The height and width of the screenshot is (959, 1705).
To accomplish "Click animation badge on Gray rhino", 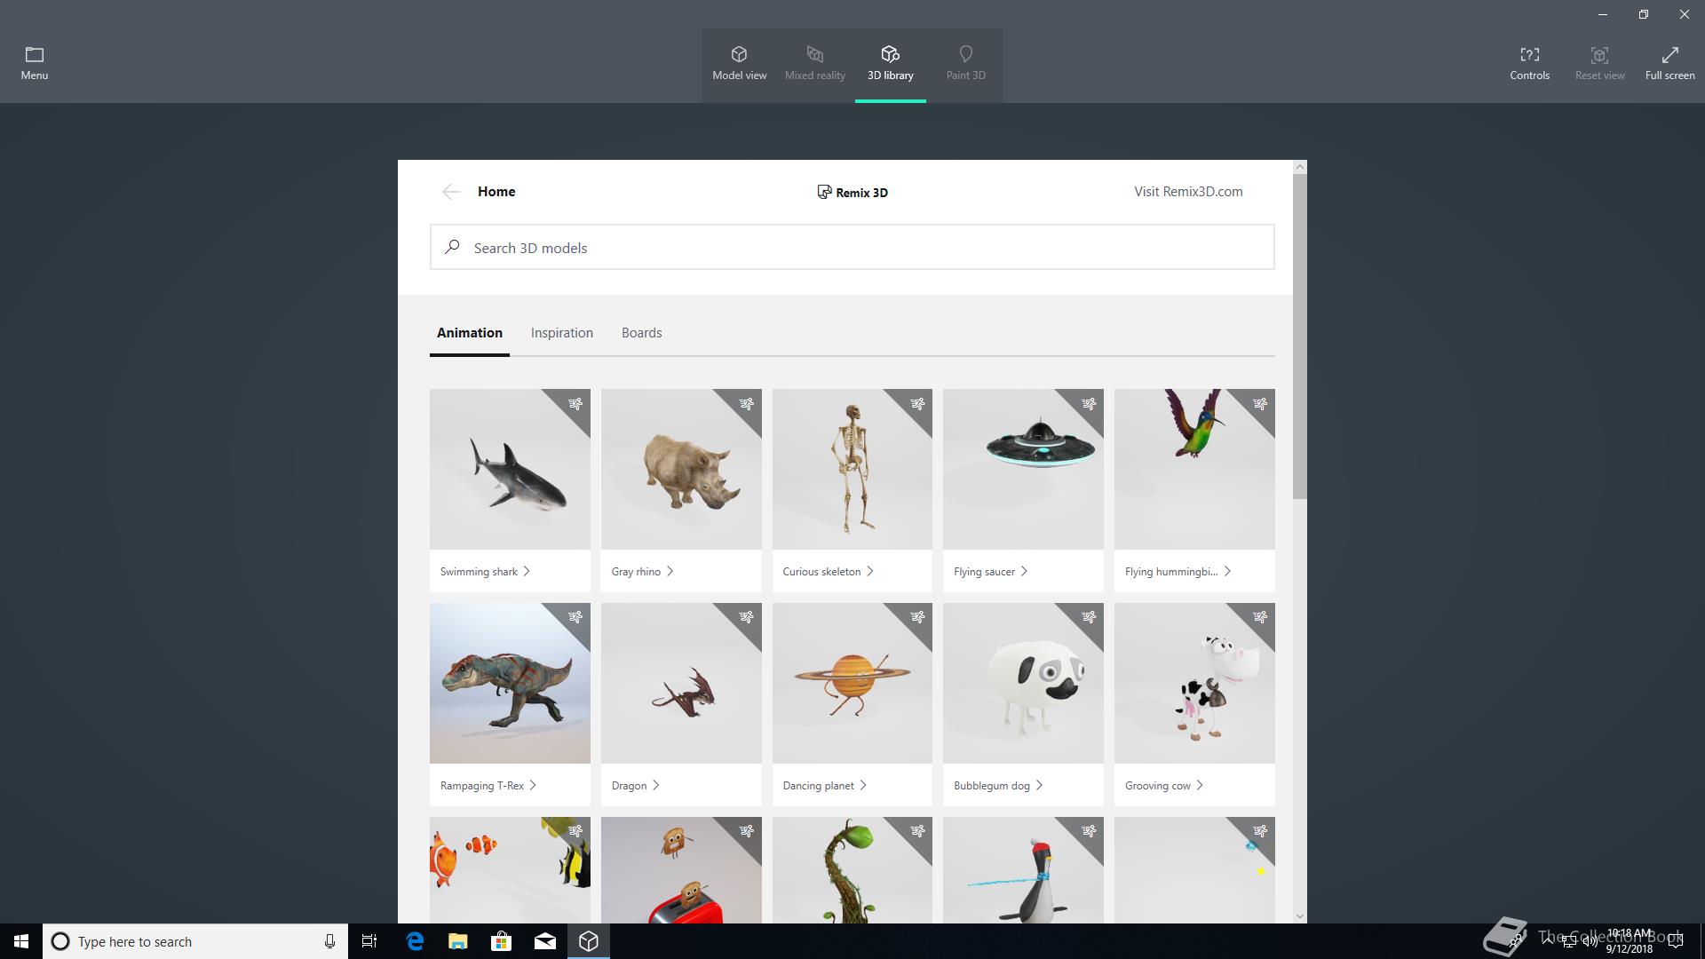I will pyautogui.click(x=747, y=404).
